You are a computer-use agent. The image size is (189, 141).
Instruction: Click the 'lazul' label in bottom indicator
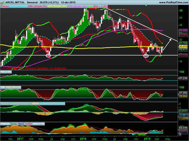click(x=21, y=124)
